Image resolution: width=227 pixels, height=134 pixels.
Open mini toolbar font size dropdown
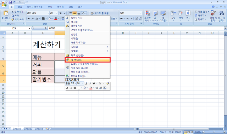tap(83, 83)
